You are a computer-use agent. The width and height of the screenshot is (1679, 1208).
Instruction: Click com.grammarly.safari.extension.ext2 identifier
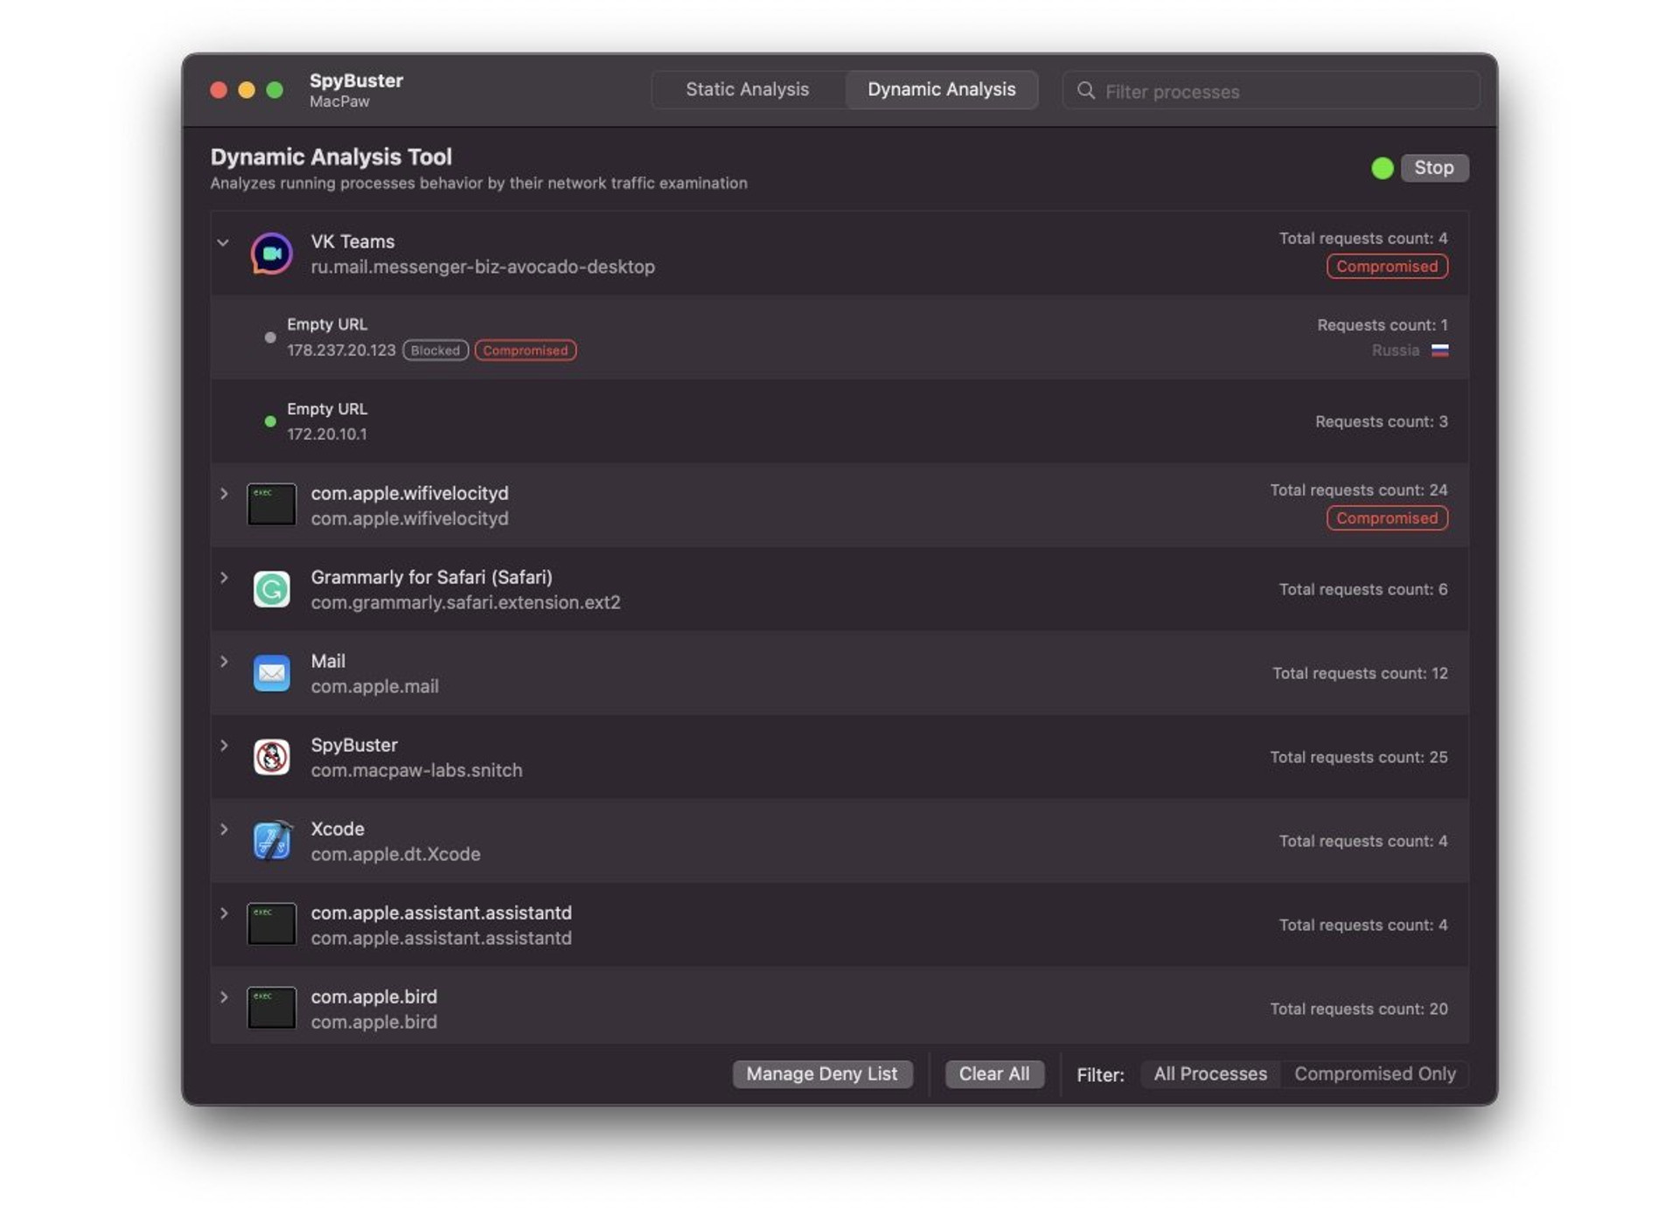[465, 602]
